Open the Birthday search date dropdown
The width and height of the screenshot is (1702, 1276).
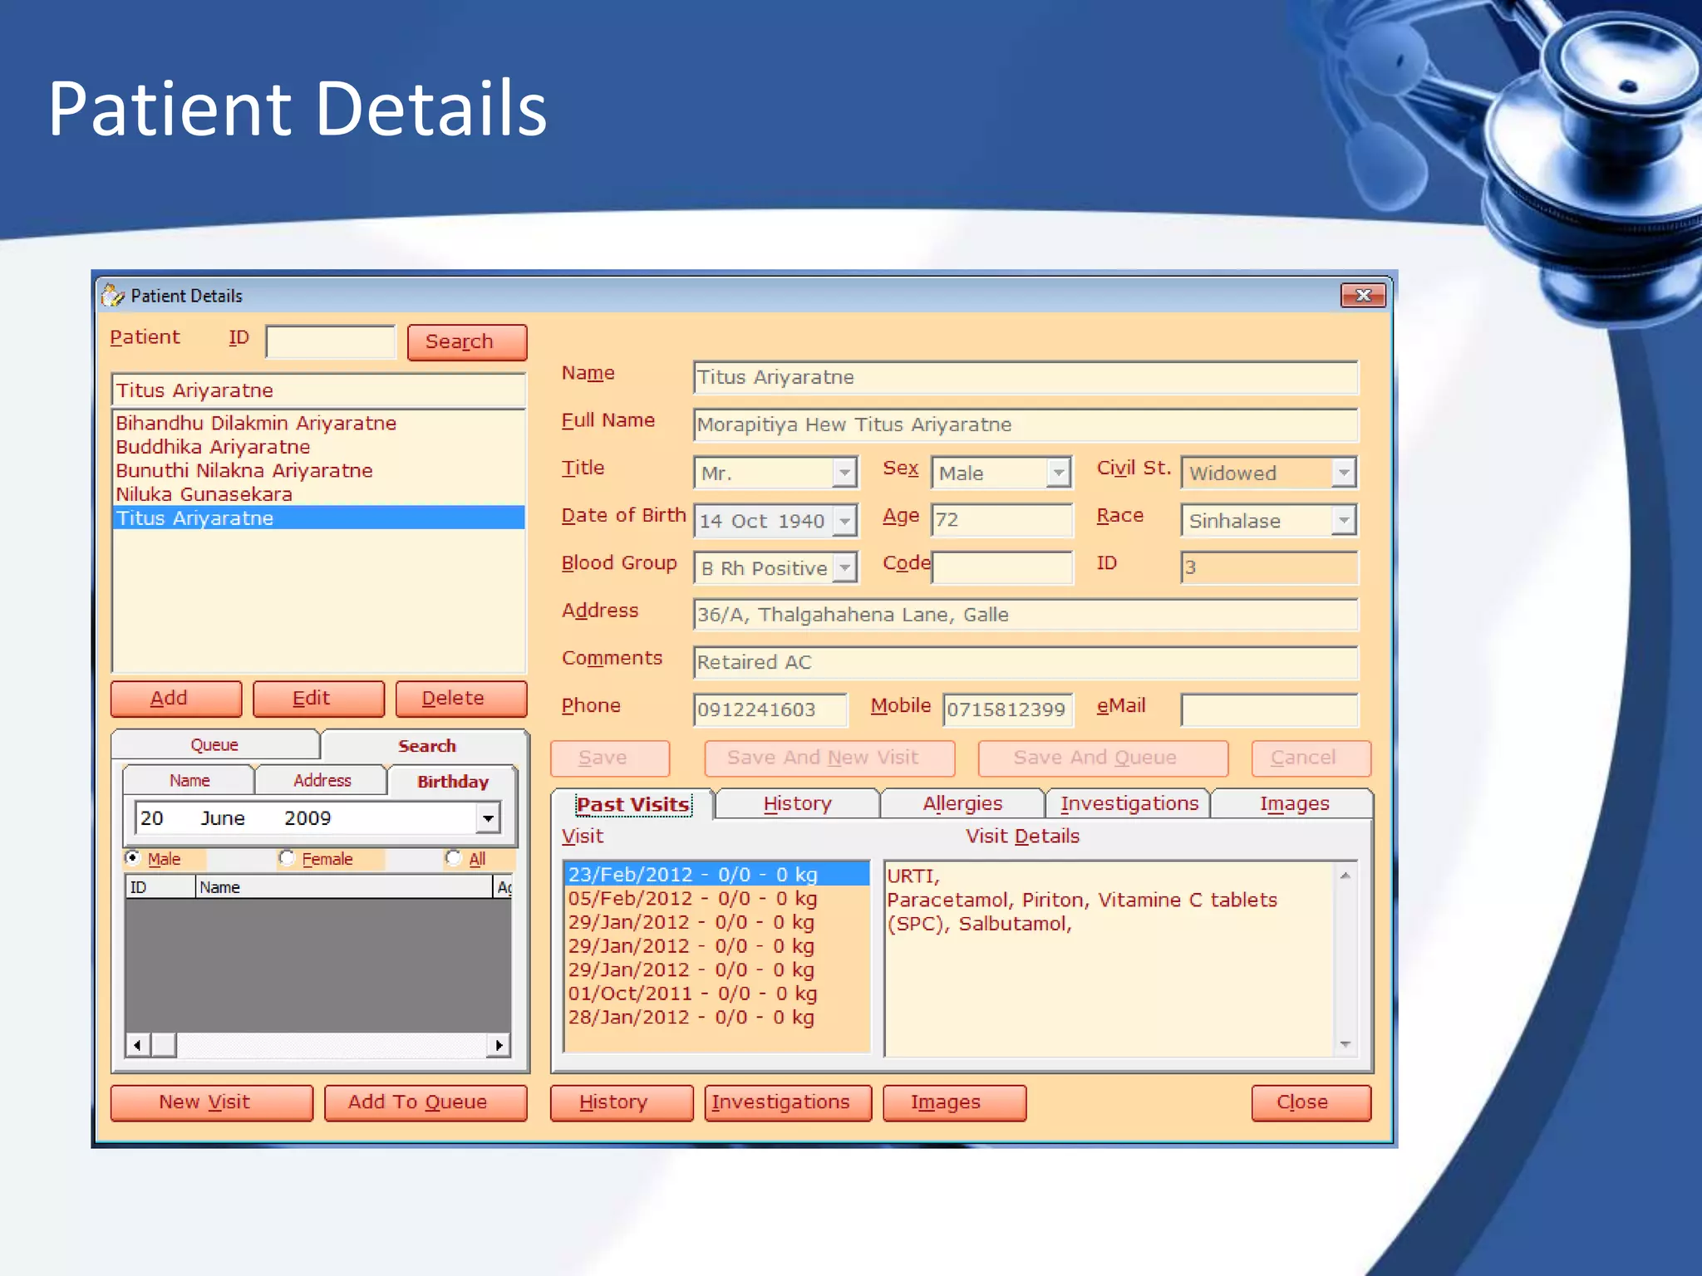pos(489,818)
